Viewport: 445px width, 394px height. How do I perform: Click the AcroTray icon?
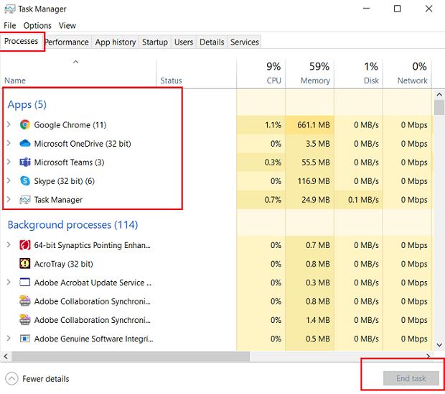pyautogui.click(x=24, y=264)
